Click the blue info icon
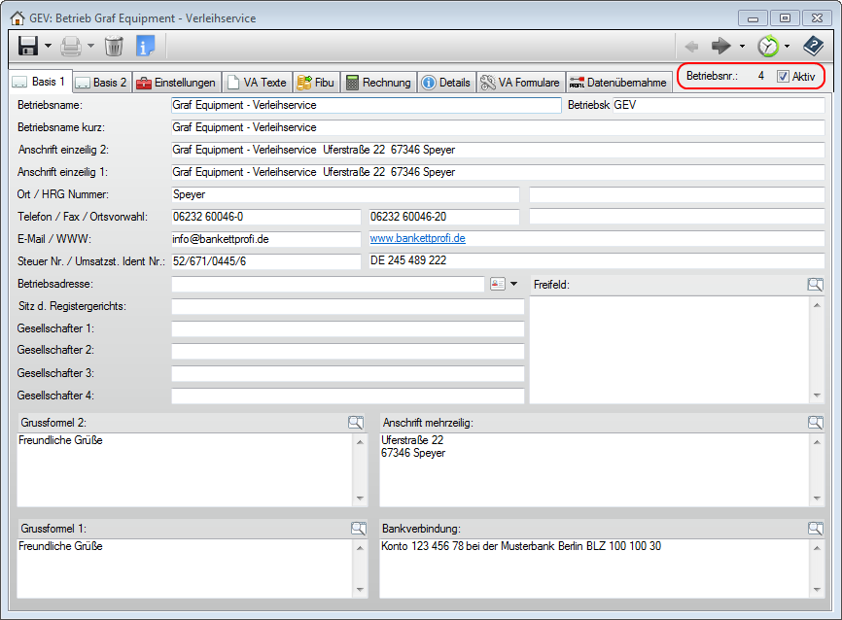Viewport: 842px width, 620px height. click(145, 46)
